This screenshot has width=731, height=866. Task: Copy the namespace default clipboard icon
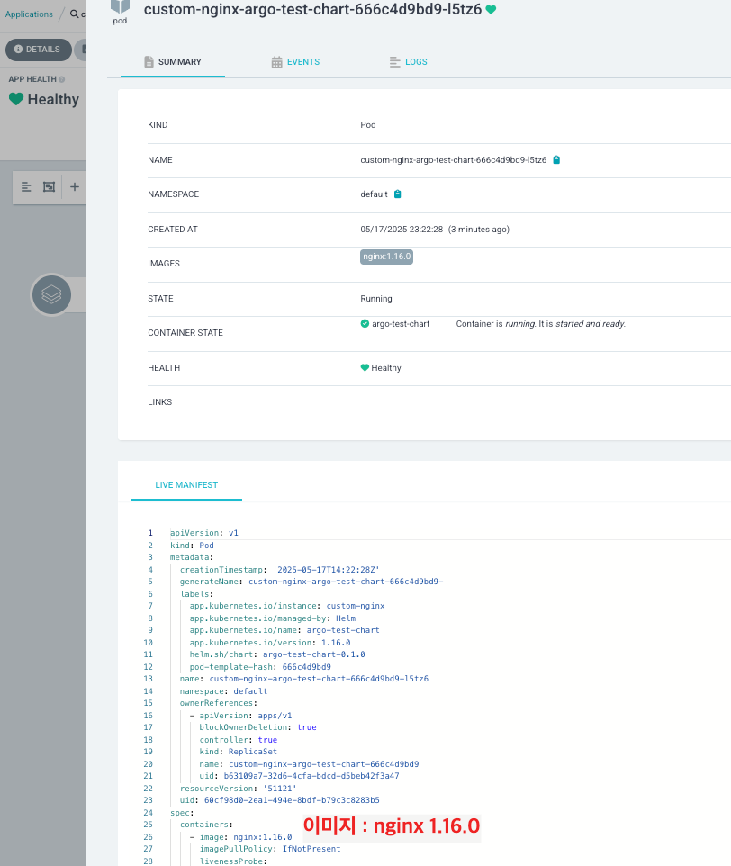pyautogui.click(x=398, y=194)
